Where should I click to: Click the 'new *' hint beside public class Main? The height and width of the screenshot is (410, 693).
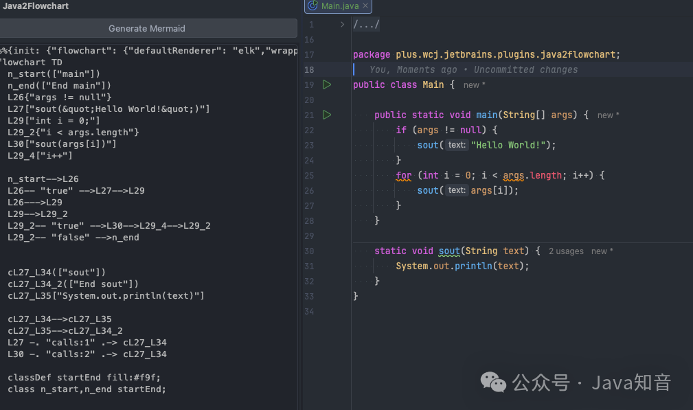click(474, 84)
